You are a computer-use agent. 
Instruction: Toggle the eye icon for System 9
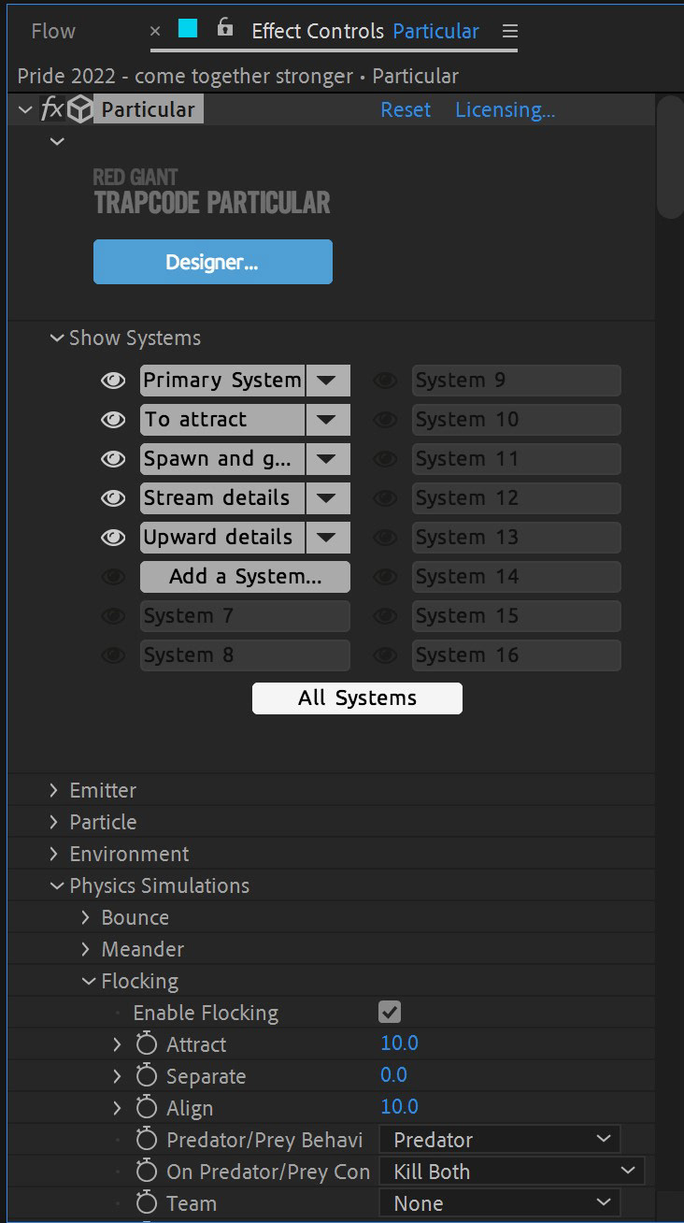coord(385,381)
